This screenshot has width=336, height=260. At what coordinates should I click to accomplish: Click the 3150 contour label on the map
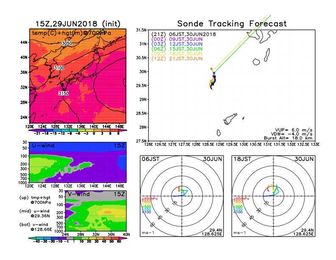(x=64, y=93)
